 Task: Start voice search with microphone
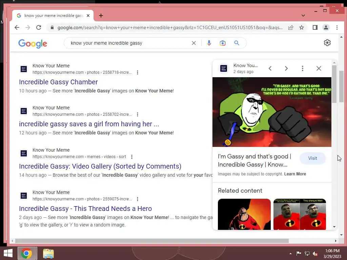pos(209,43)
